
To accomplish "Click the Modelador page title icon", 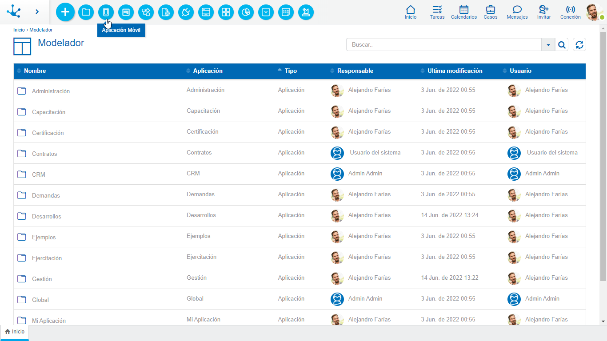I will [x=22, y=46].
